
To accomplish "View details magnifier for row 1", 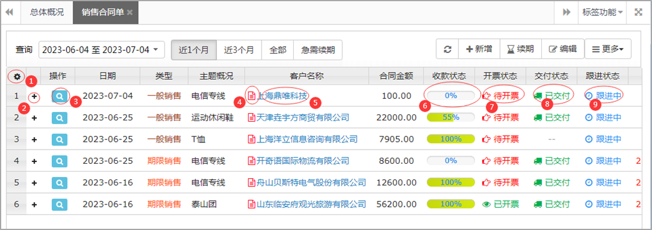I will click(x=60, y=96).
